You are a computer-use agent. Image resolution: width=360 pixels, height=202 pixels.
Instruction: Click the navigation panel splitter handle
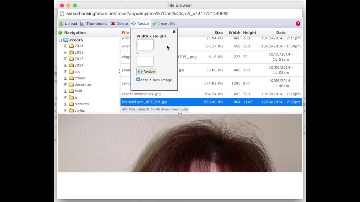[120, 71]
